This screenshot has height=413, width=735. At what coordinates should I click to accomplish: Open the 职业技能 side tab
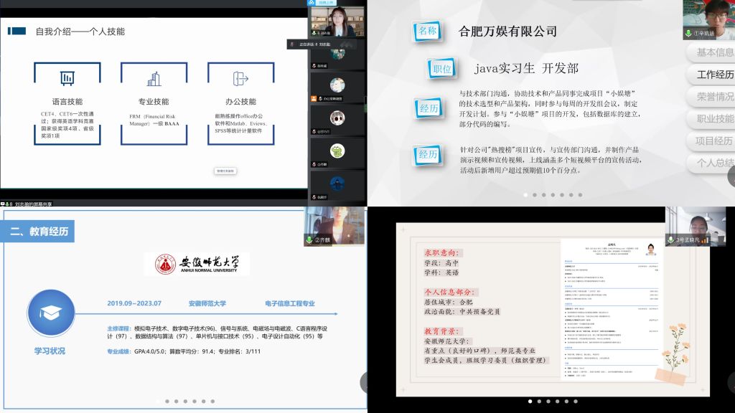[714, 119]
